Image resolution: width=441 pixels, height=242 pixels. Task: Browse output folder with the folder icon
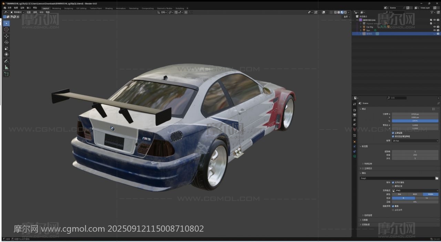point(437,178)
